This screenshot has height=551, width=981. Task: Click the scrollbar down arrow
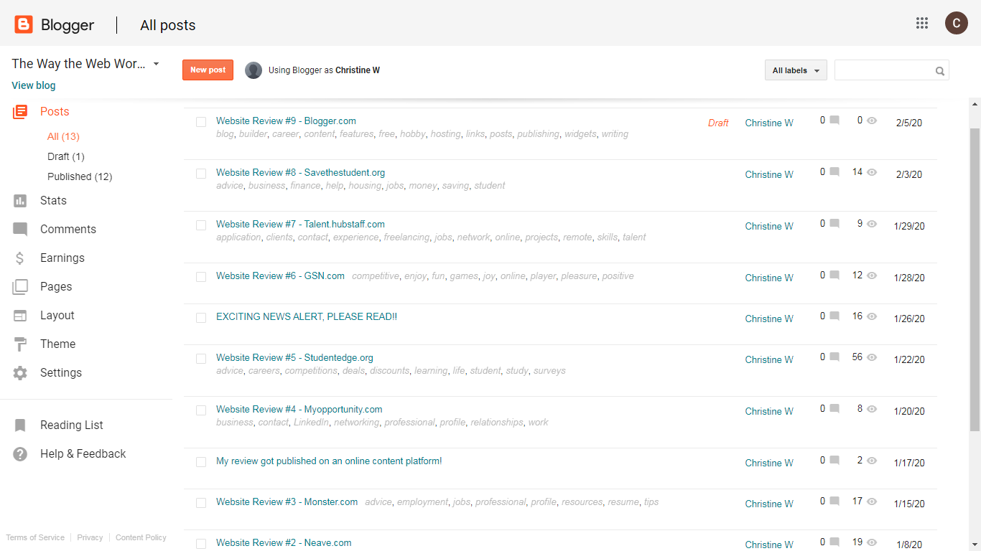click(x=975, y=545)
